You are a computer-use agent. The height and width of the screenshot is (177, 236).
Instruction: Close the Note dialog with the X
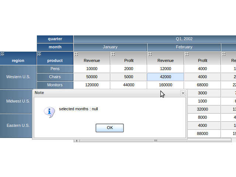(183, 93)
